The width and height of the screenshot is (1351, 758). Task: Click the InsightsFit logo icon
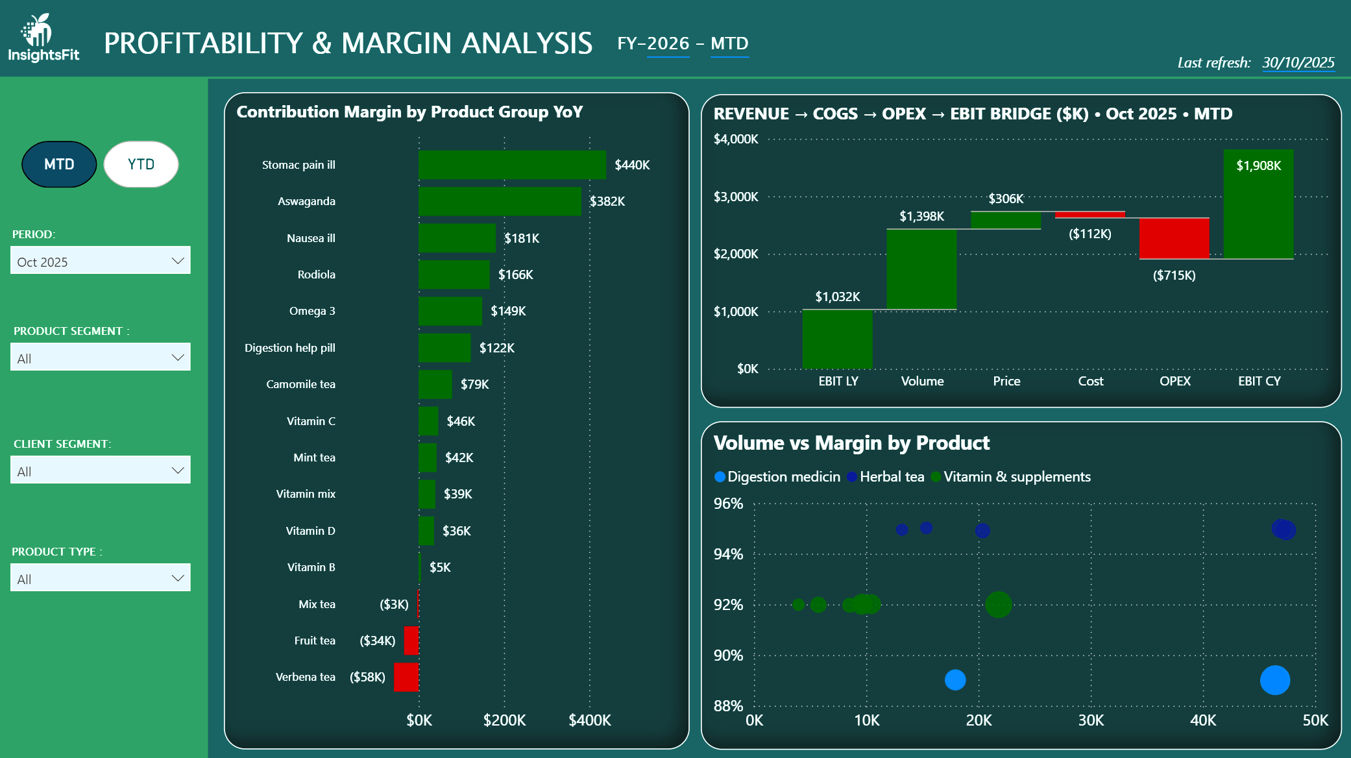tap(38, 31)
